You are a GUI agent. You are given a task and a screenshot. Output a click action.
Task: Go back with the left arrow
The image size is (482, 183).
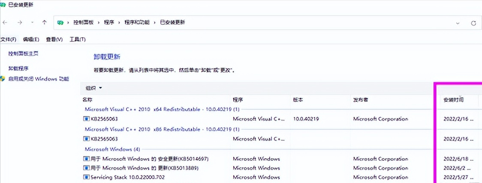click(5, 22)
